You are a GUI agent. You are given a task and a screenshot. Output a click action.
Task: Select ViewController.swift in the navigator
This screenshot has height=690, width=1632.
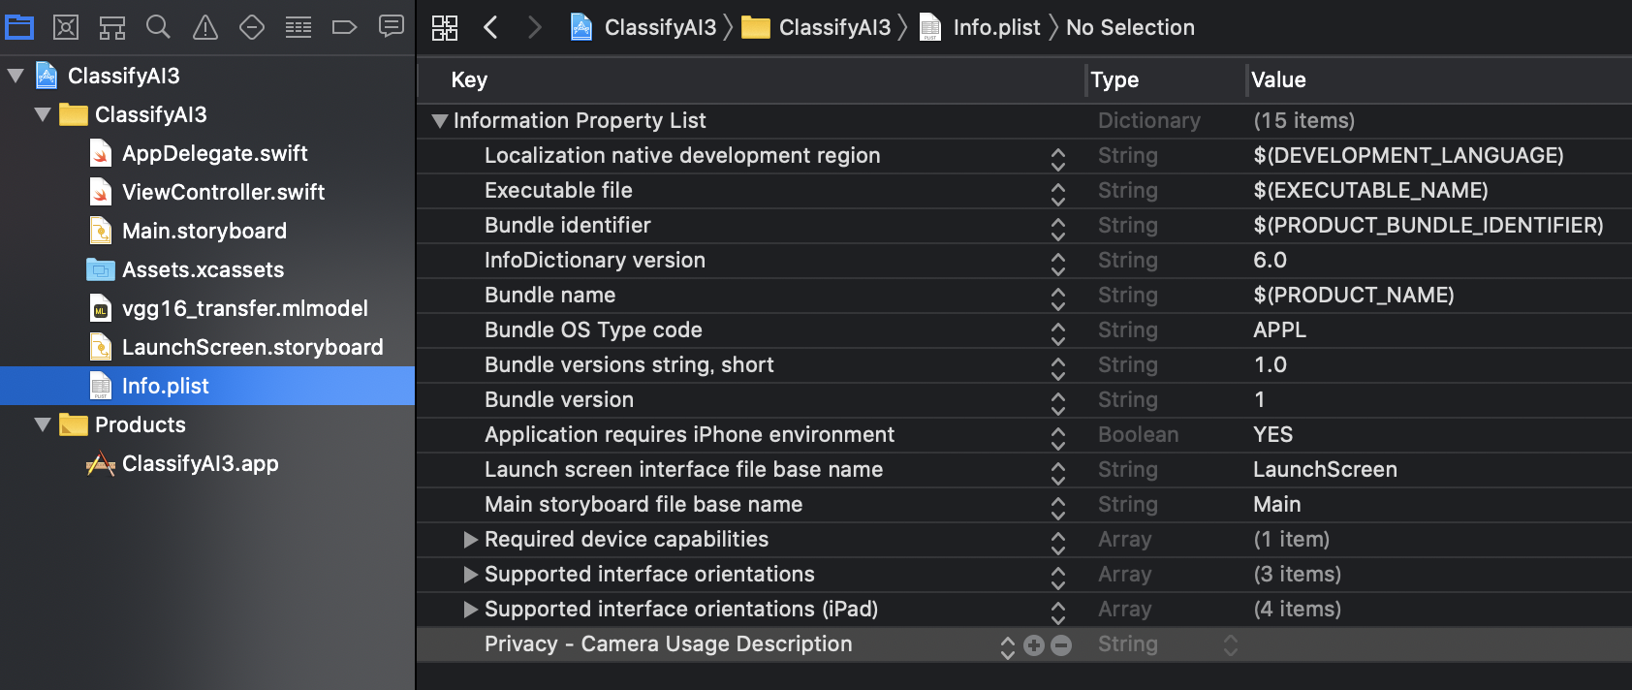[223, 192]
